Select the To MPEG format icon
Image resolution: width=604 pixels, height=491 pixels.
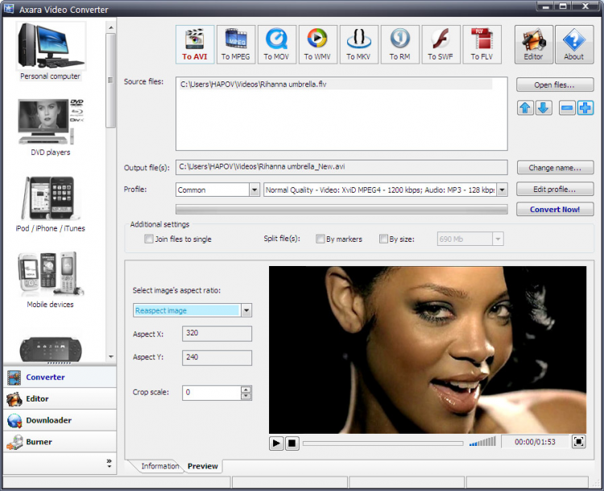click(236, 44)
